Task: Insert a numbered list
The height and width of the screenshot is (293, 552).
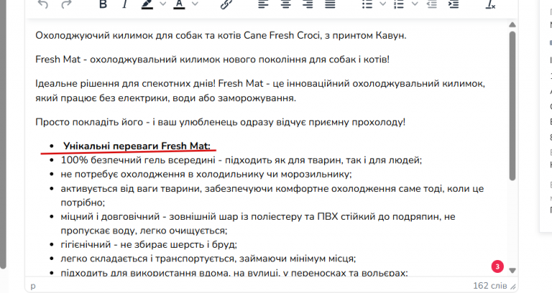Action: [x=399, y=4]
